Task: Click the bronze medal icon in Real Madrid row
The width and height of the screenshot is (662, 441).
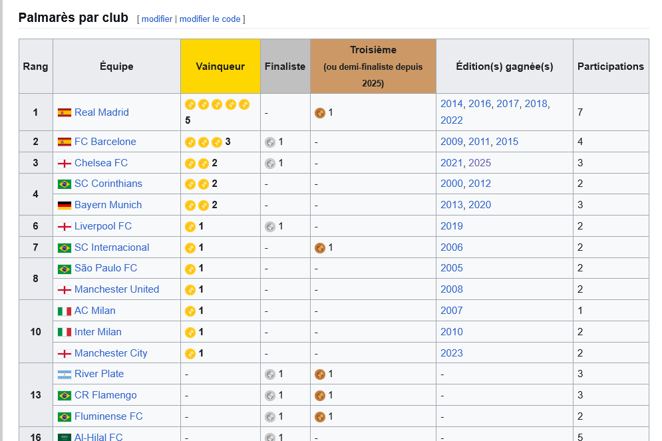Action: (x=320, y=112)
